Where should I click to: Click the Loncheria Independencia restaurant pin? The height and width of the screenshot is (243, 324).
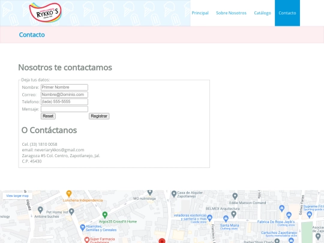(69, 194)
